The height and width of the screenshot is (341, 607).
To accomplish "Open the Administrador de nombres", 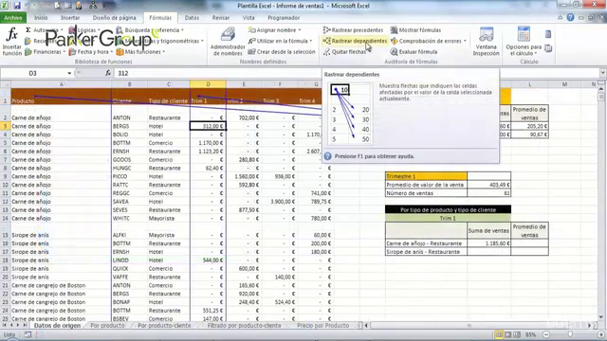I will pyautogui.click(x=228, y=42).
